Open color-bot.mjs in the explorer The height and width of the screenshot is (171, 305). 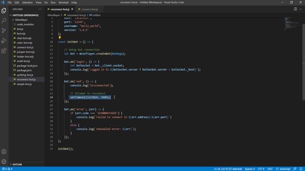coord(24,43)
